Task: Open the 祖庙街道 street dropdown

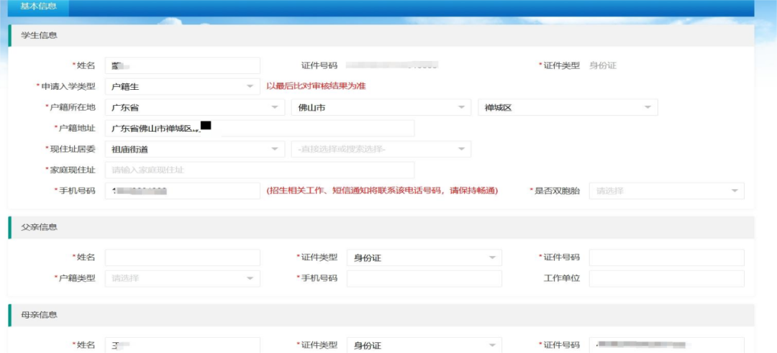Action: [195, 149]
